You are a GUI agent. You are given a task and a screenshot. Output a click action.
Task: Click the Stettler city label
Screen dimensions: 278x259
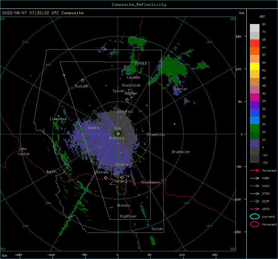tap(180, 89)
